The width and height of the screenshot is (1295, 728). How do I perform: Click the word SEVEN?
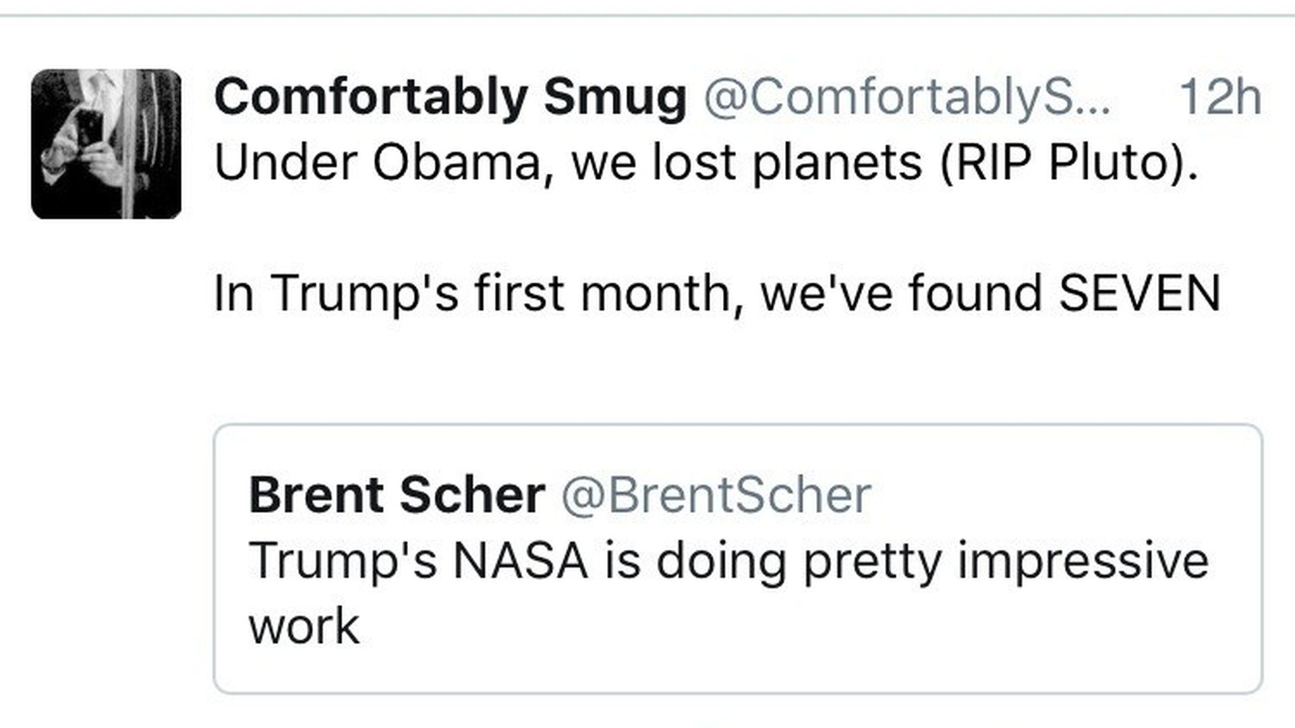pyautogui.click(x=1140, y=294)
